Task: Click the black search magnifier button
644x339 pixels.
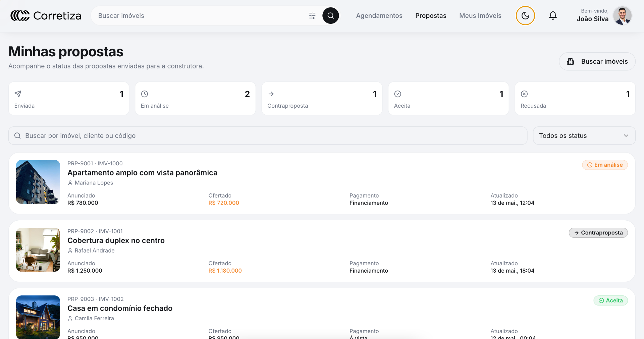Action: click(331, 16)
